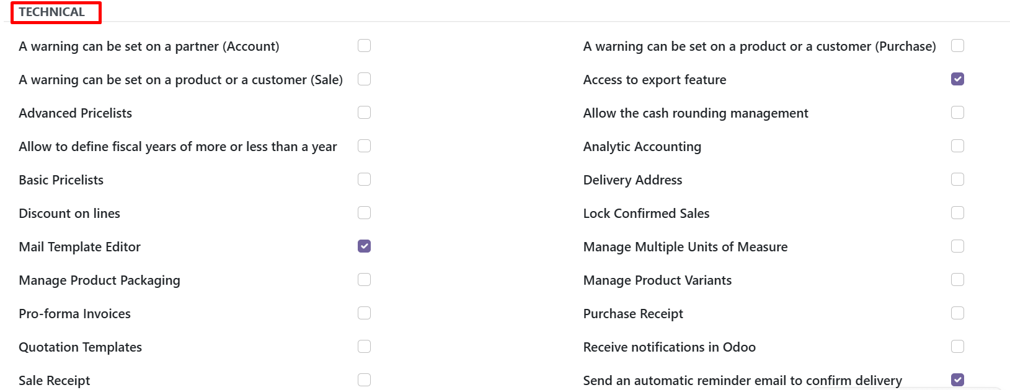The width and height of the screenshot is (1010, 390).
Task: Tick Manage Multiple Units of Measure
Action: click(957, 246)
